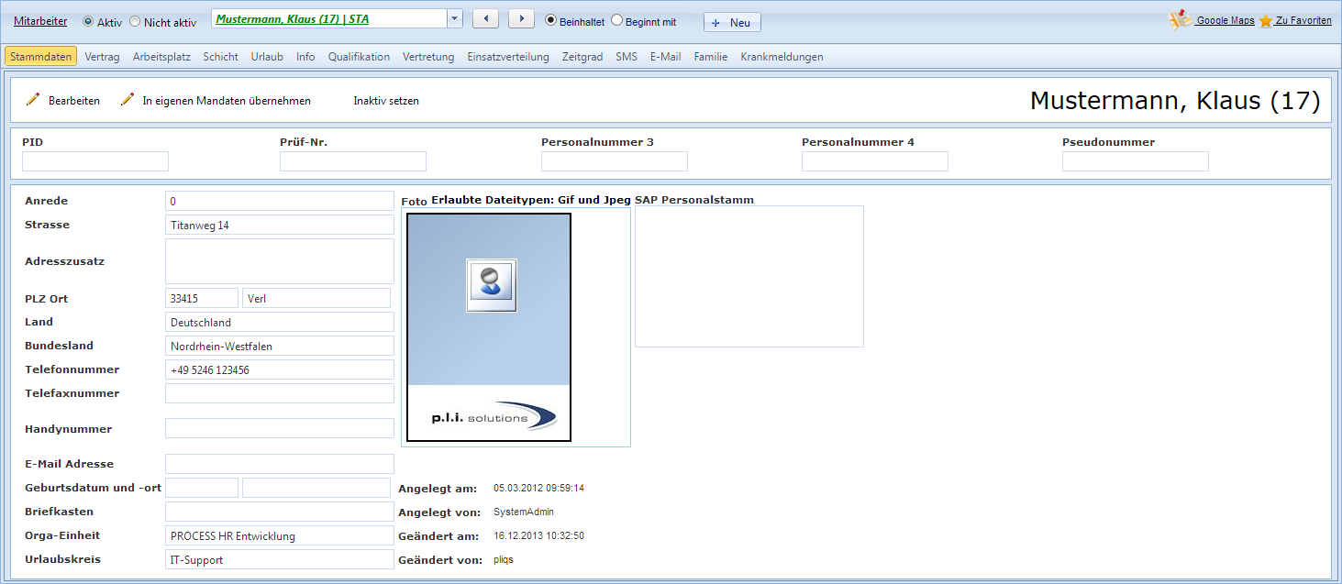Click the Anrede field
The width and height of the screenshot is (1342, 584).
click(280, 201)
